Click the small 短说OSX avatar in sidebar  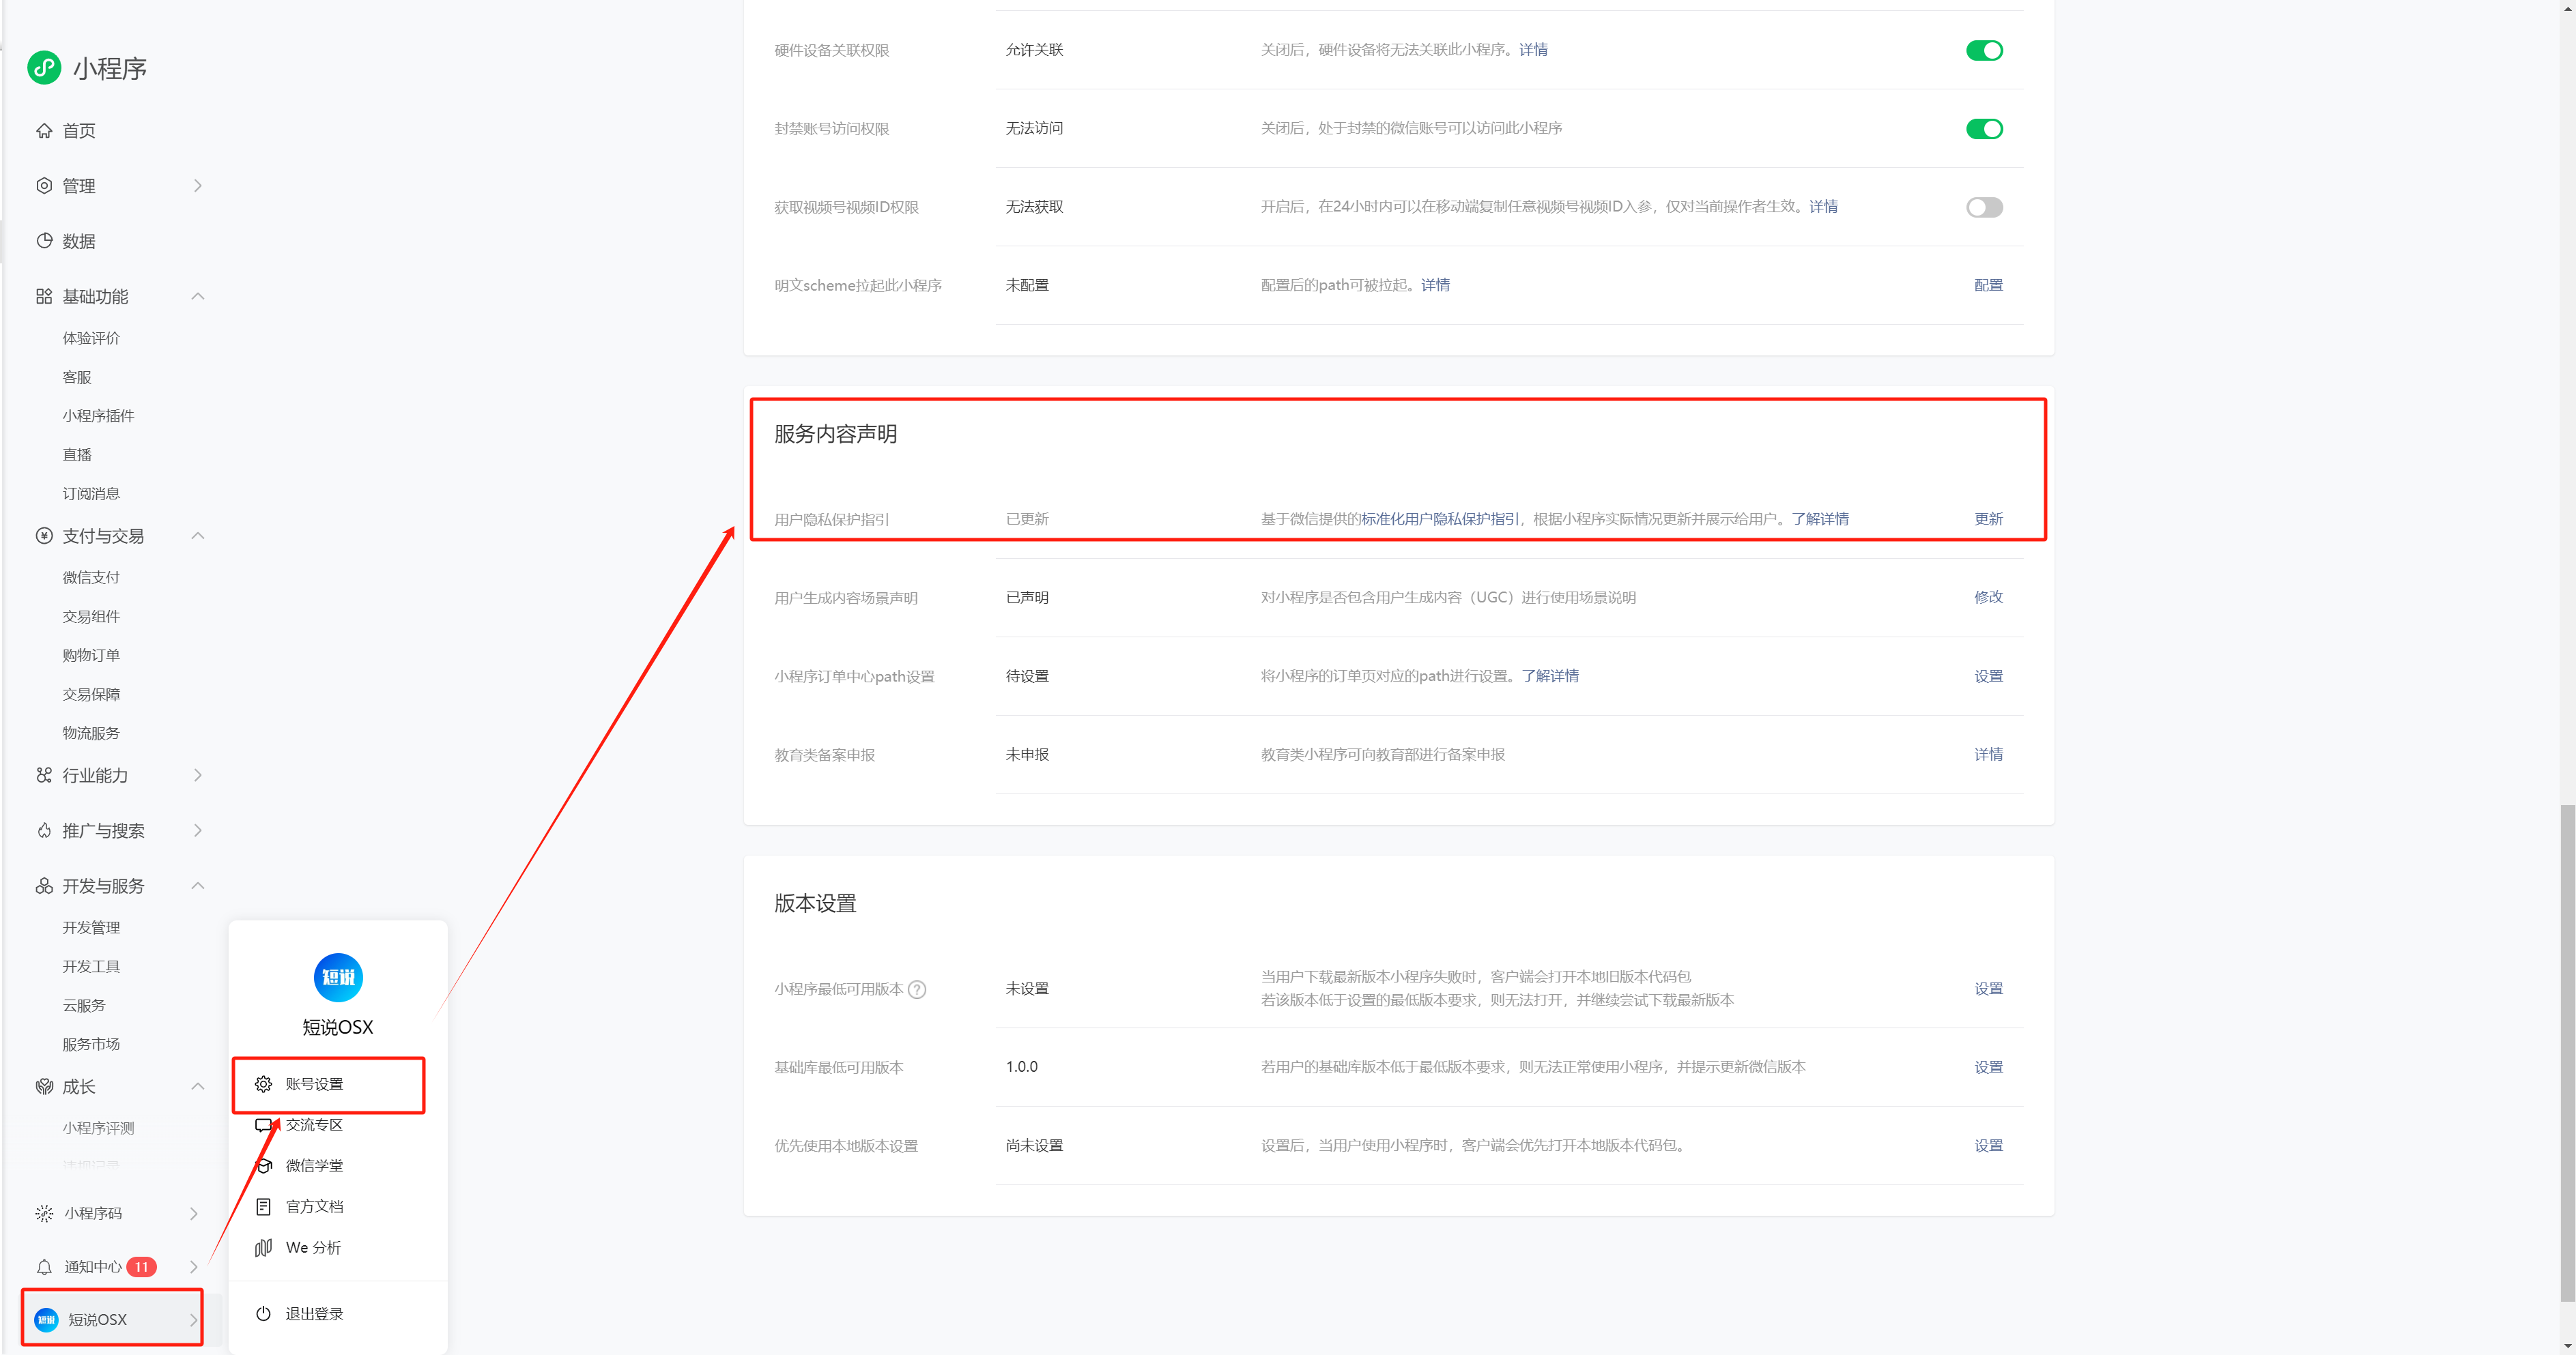(46, 1319)
